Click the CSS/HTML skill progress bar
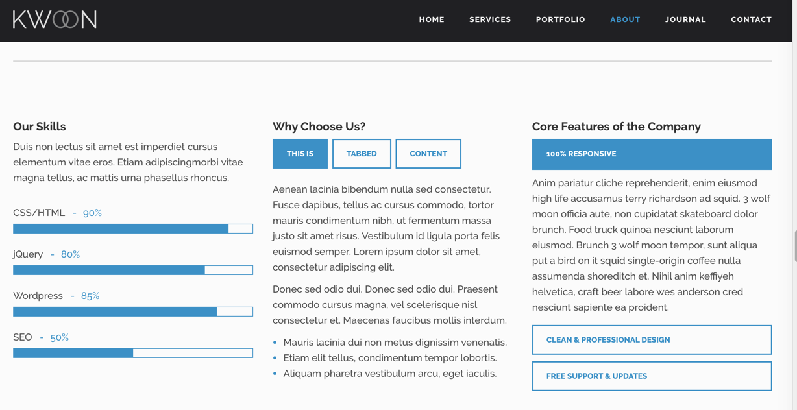The height and width of the screenshot is (410, 797). [x=133, y=228]
